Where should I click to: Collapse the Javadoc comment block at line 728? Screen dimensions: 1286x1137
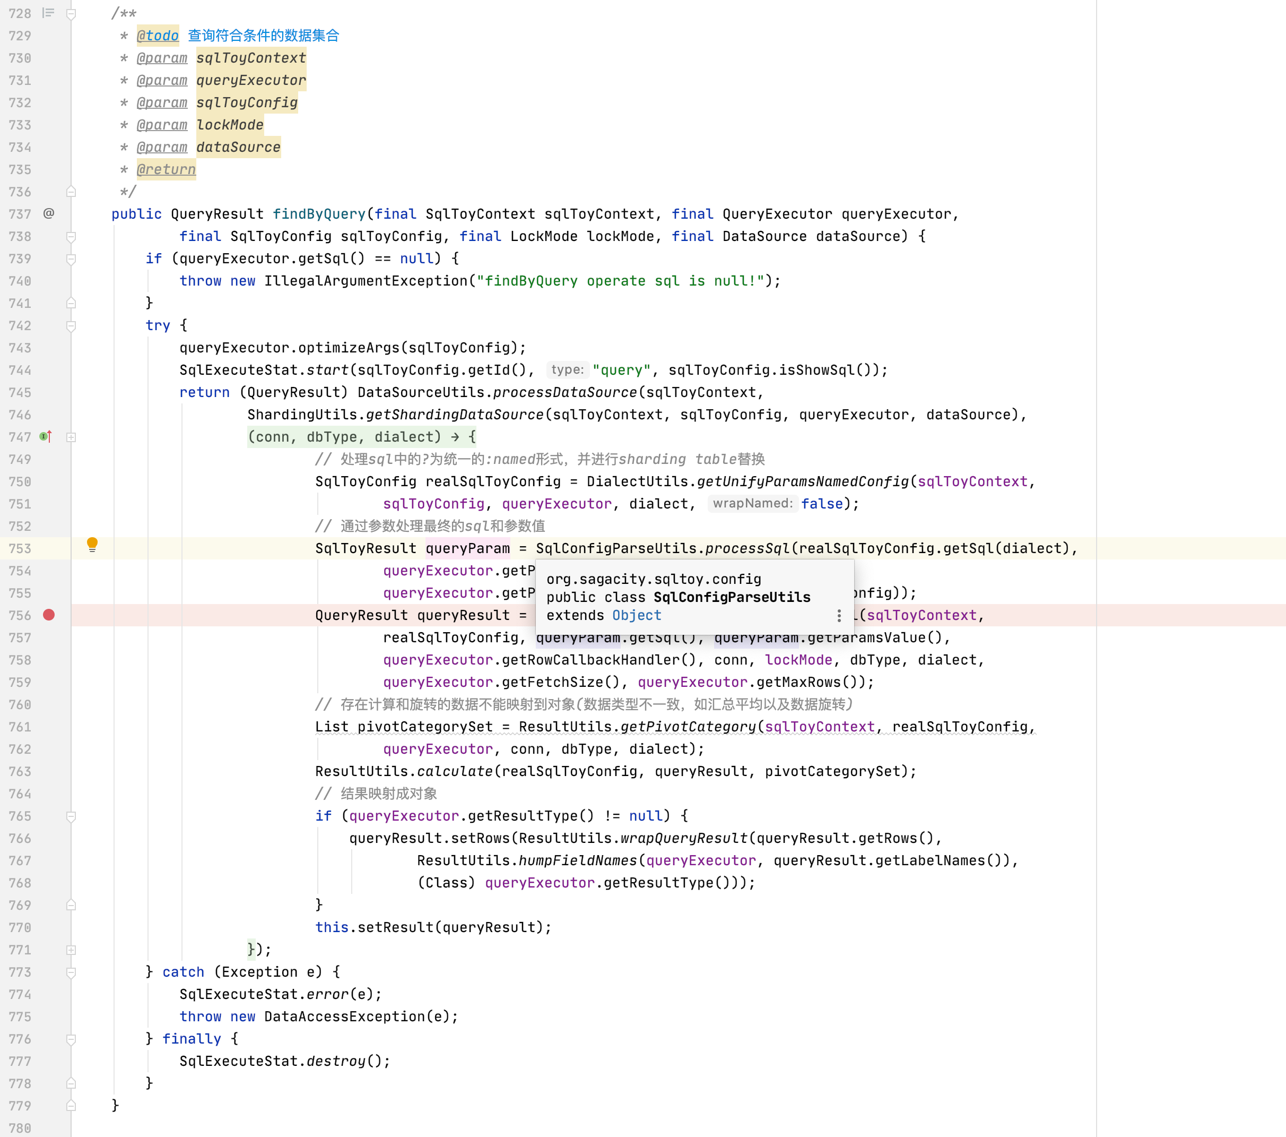(71, 14)
